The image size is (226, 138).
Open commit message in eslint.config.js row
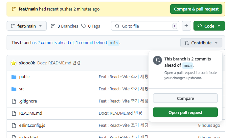(124, 125)
